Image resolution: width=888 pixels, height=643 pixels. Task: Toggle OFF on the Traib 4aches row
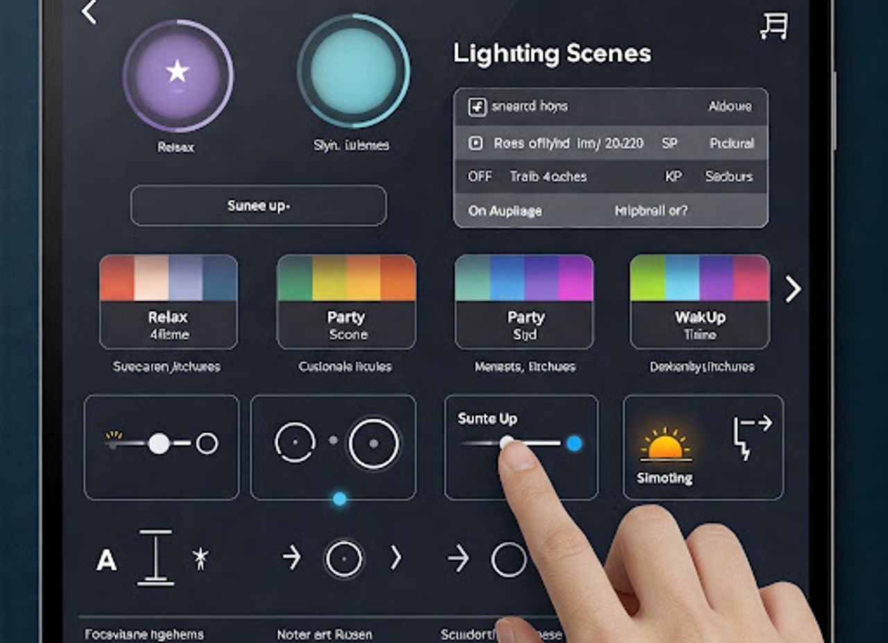point(479,176)
